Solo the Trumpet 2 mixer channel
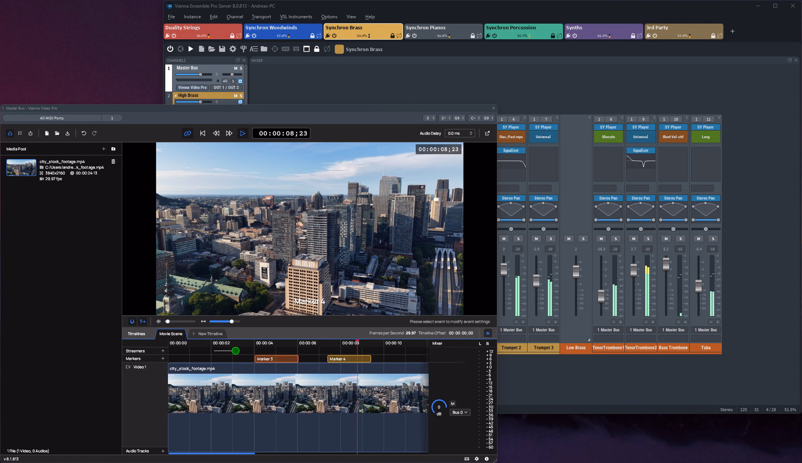The width and height of the screenshot is (802, 463). tap(518, 239)
